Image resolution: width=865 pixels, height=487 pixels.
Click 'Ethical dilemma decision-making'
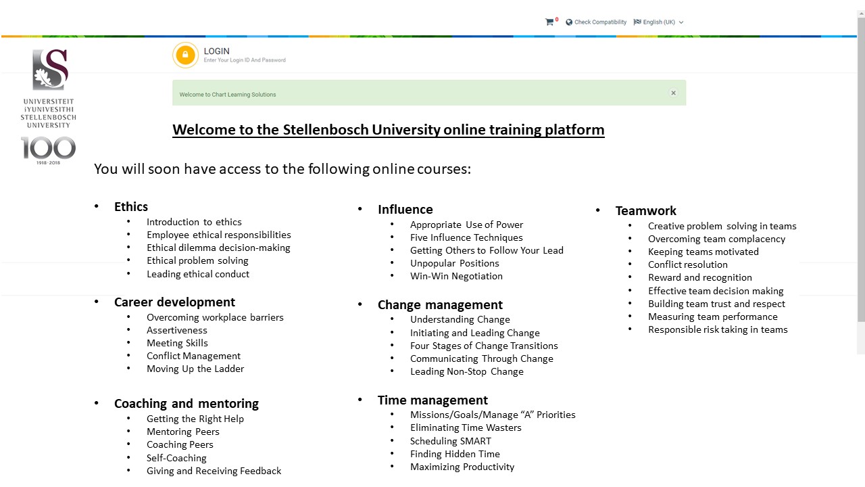218,248
